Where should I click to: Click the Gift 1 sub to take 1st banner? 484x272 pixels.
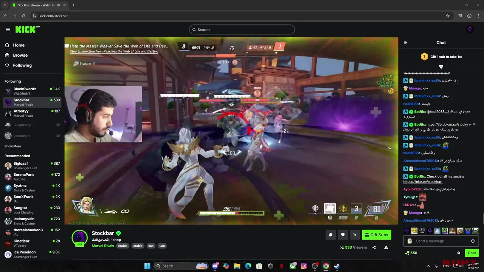(441, 57)
